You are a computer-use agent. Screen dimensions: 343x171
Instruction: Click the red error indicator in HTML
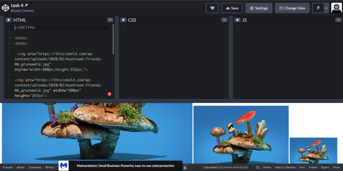pyautogui.click(x=110, y=94)
